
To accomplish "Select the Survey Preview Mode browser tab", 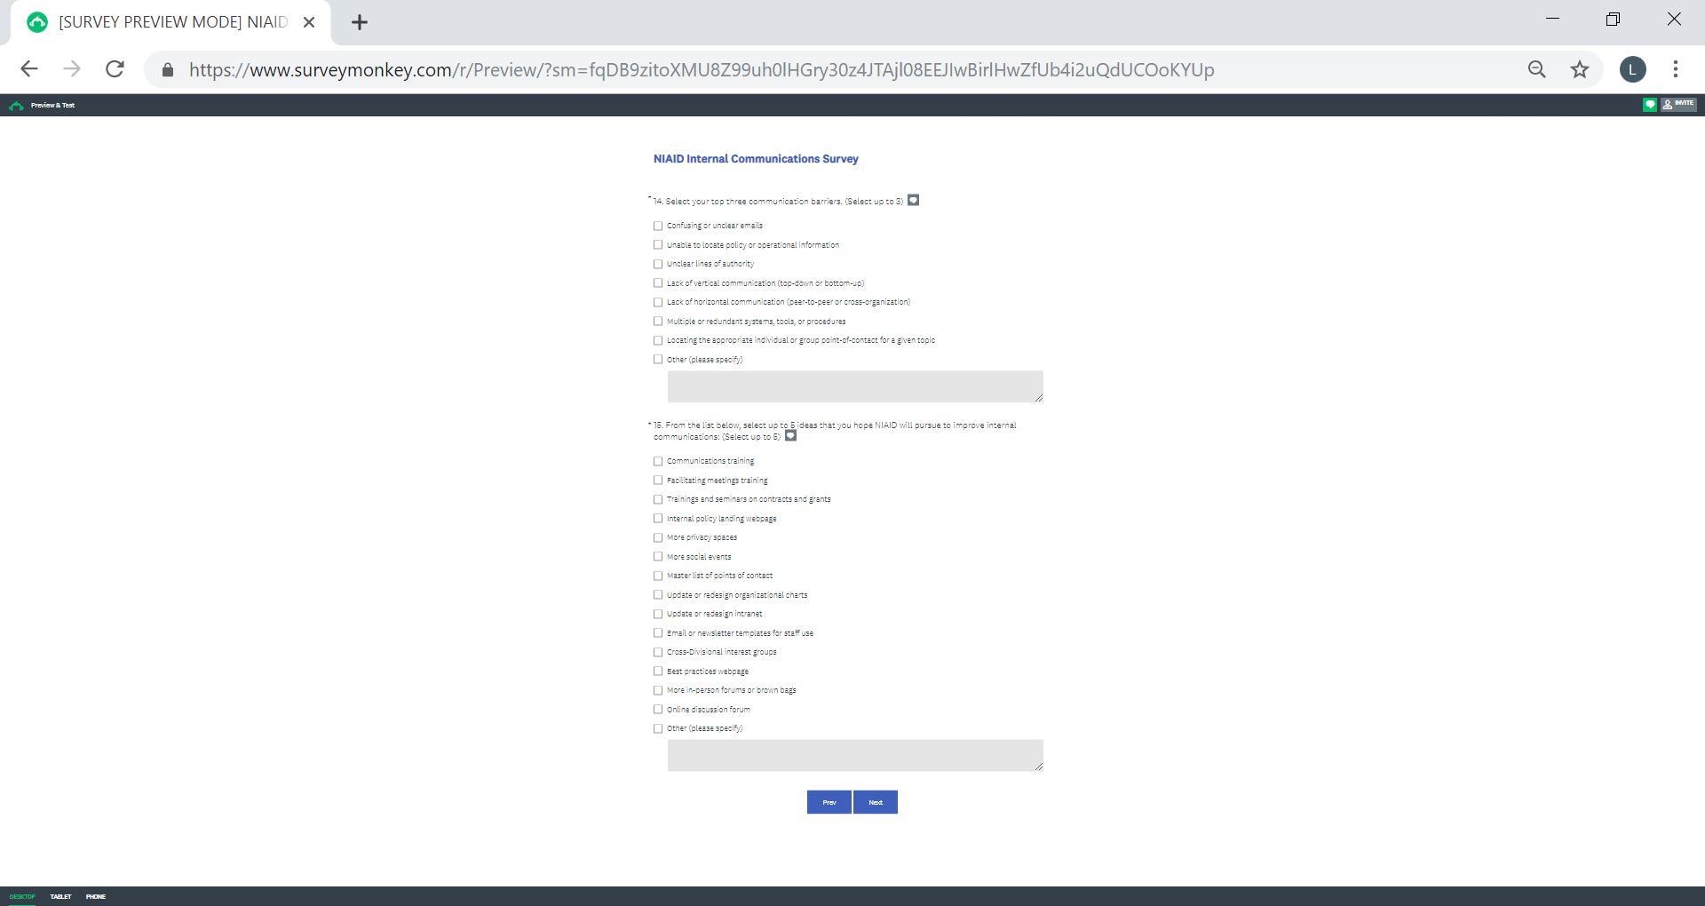I will [170, 22].
